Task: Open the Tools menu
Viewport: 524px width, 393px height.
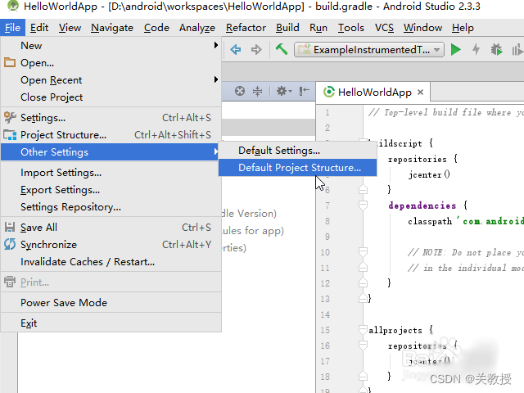Action: (x=351, y=28)
